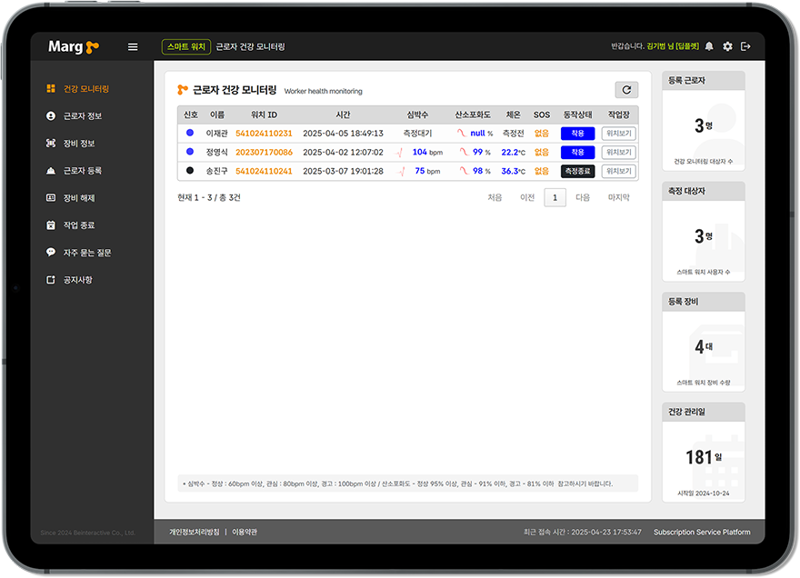Open watch ID 202307170086
The height and width of the screenshot is (578, 800).
tap(264, 152)
